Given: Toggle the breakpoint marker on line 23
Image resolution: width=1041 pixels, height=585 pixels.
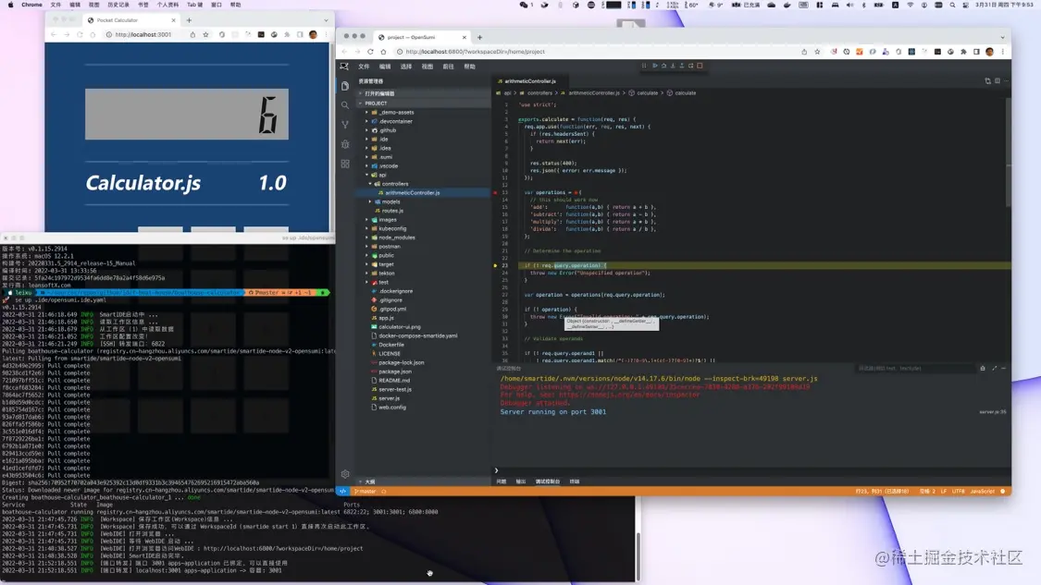Looking at the screenshot, I should (x=496, y=265).
